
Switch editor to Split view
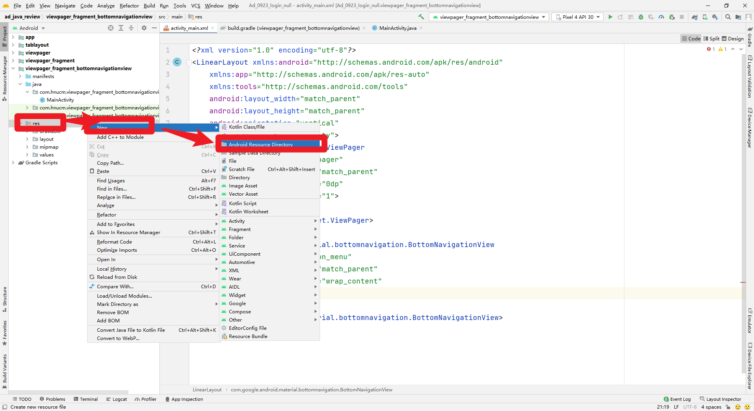point(711,38)
